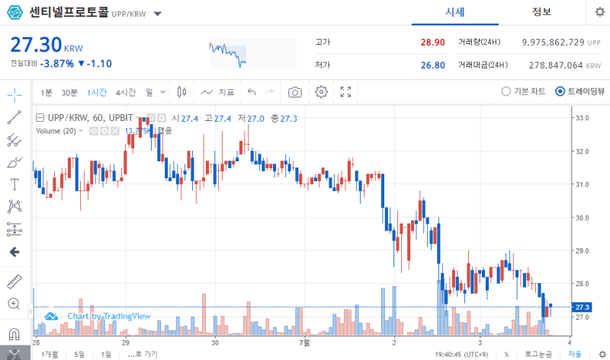This screenshot has height=360, width=610.
Task: Hide the Volume indicator via eye icon
Action: (x=94, y=131)
